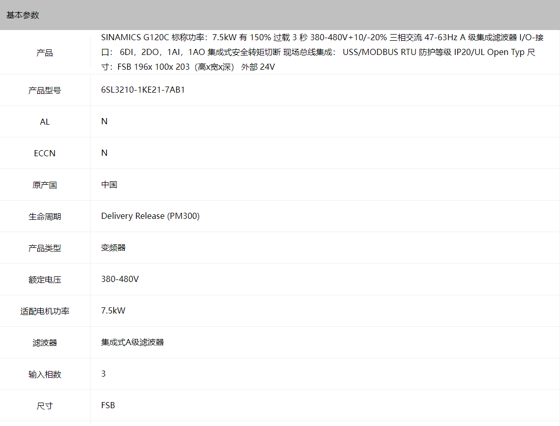560x426 pixels.
Task: Select the 原产国 label
Action: (45, 185)
